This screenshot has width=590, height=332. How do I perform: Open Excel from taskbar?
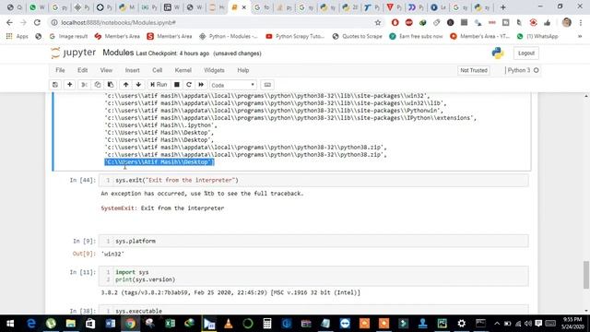tap(170, 324)
